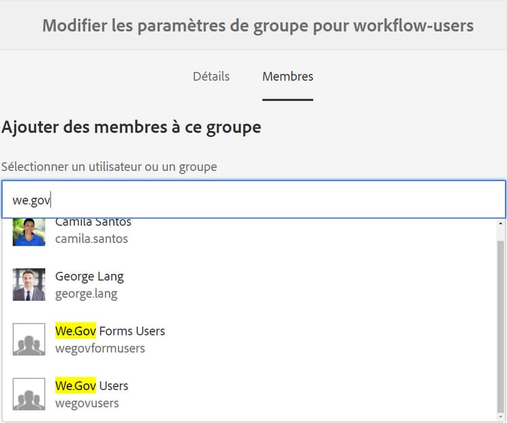This screenshot has height=423, width=507.
Task: Click Camila Santos's profile photo
Action: coord(29,231)
